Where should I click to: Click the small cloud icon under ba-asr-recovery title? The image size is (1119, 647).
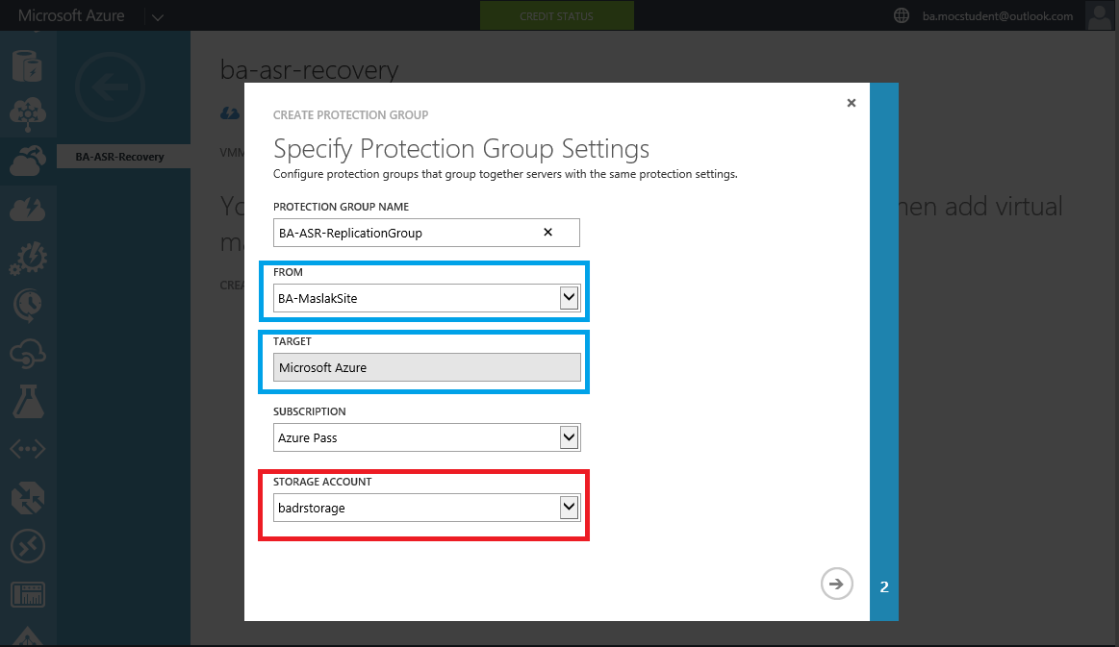point(230,113)
